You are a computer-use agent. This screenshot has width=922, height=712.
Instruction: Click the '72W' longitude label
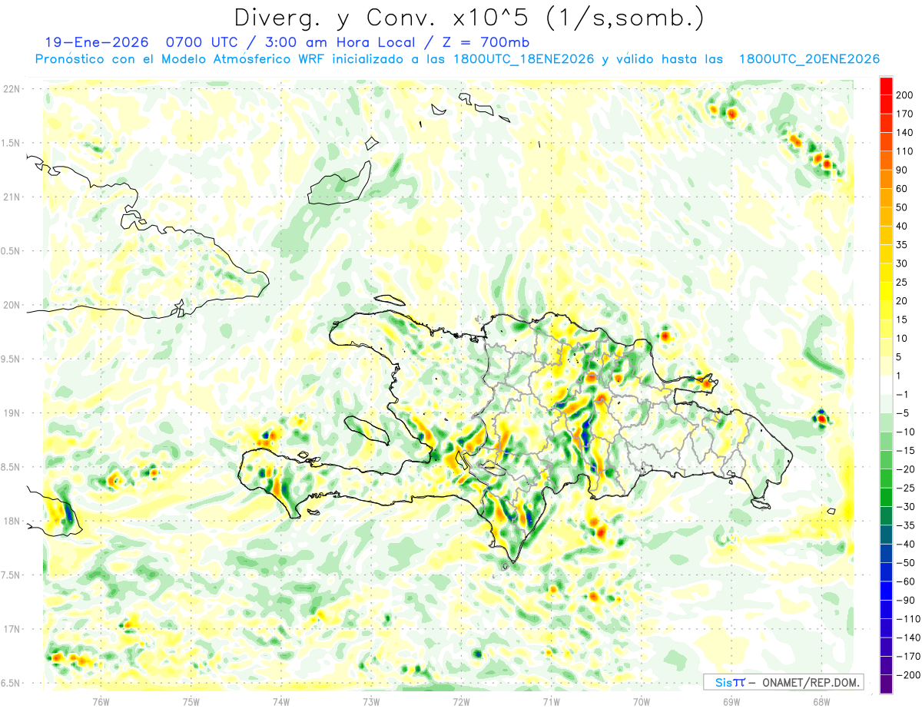click(x=461, y=701)
